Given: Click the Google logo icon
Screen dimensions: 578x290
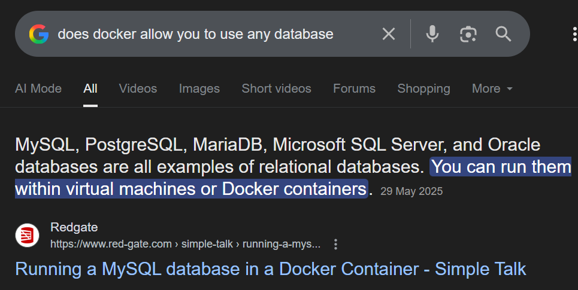Looking at the screenshot, I should click(39, 34).
